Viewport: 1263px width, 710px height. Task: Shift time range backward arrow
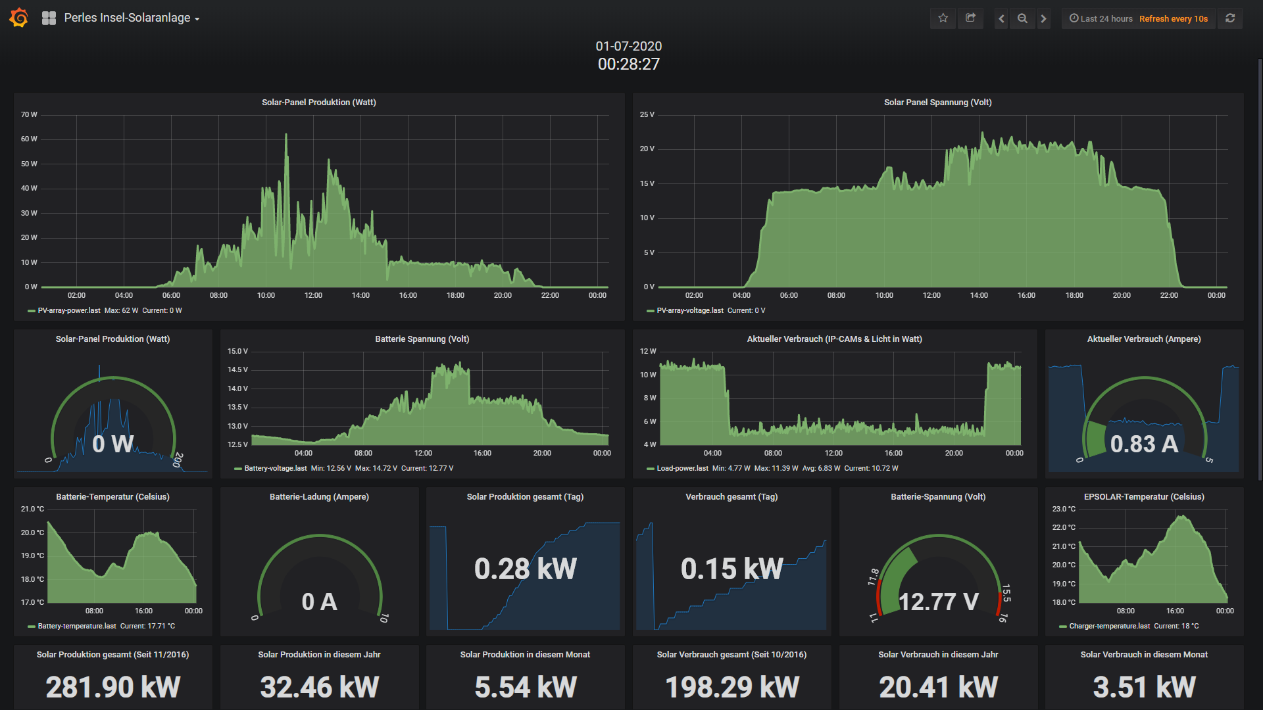(1001, 18)
